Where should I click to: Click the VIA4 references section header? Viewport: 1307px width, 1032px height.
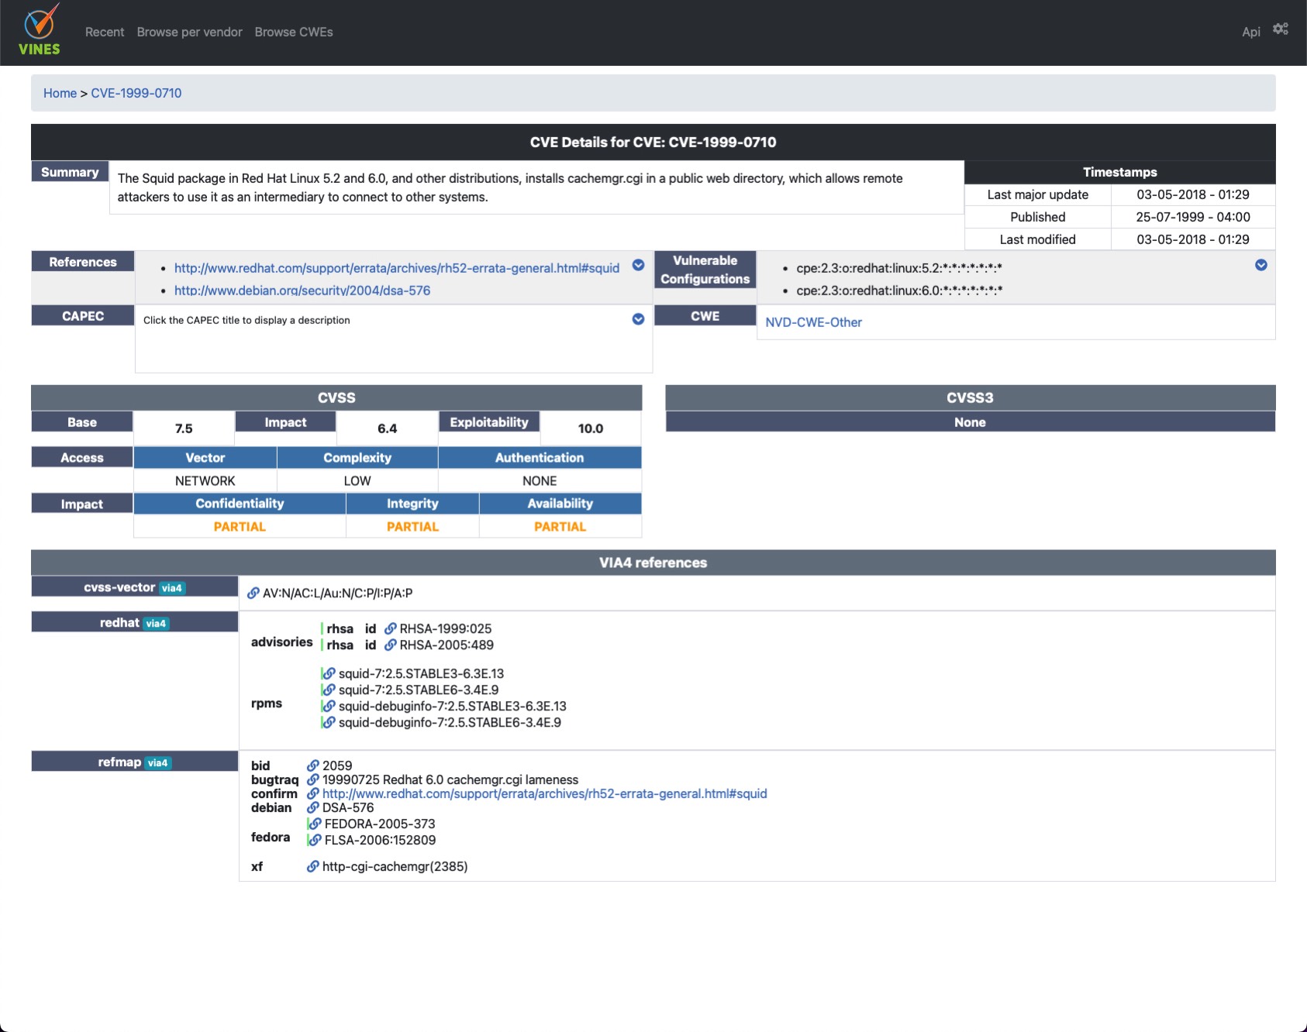click(653, 562)
